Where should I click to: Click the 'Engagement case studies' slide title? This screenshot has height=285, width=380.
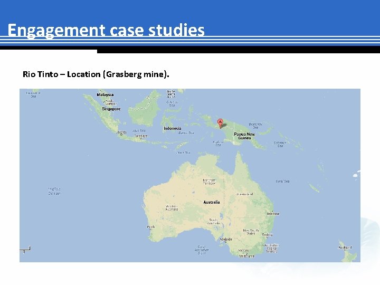pos(106,30)
